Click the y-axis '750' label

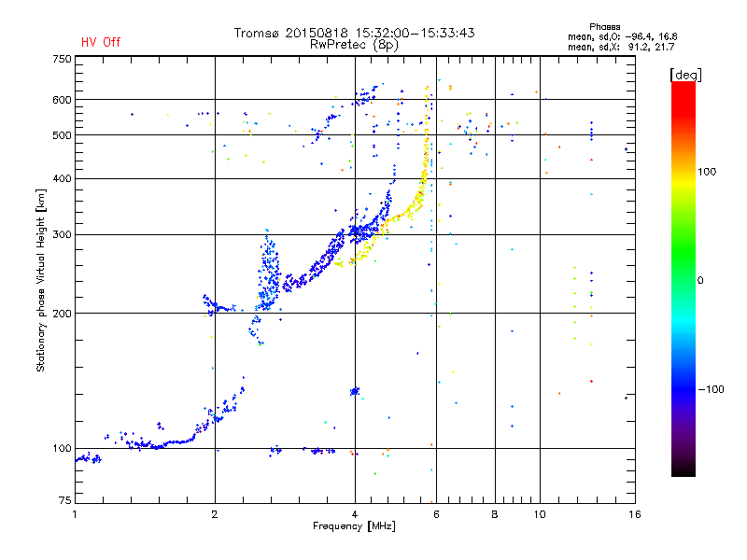(62, 59)
